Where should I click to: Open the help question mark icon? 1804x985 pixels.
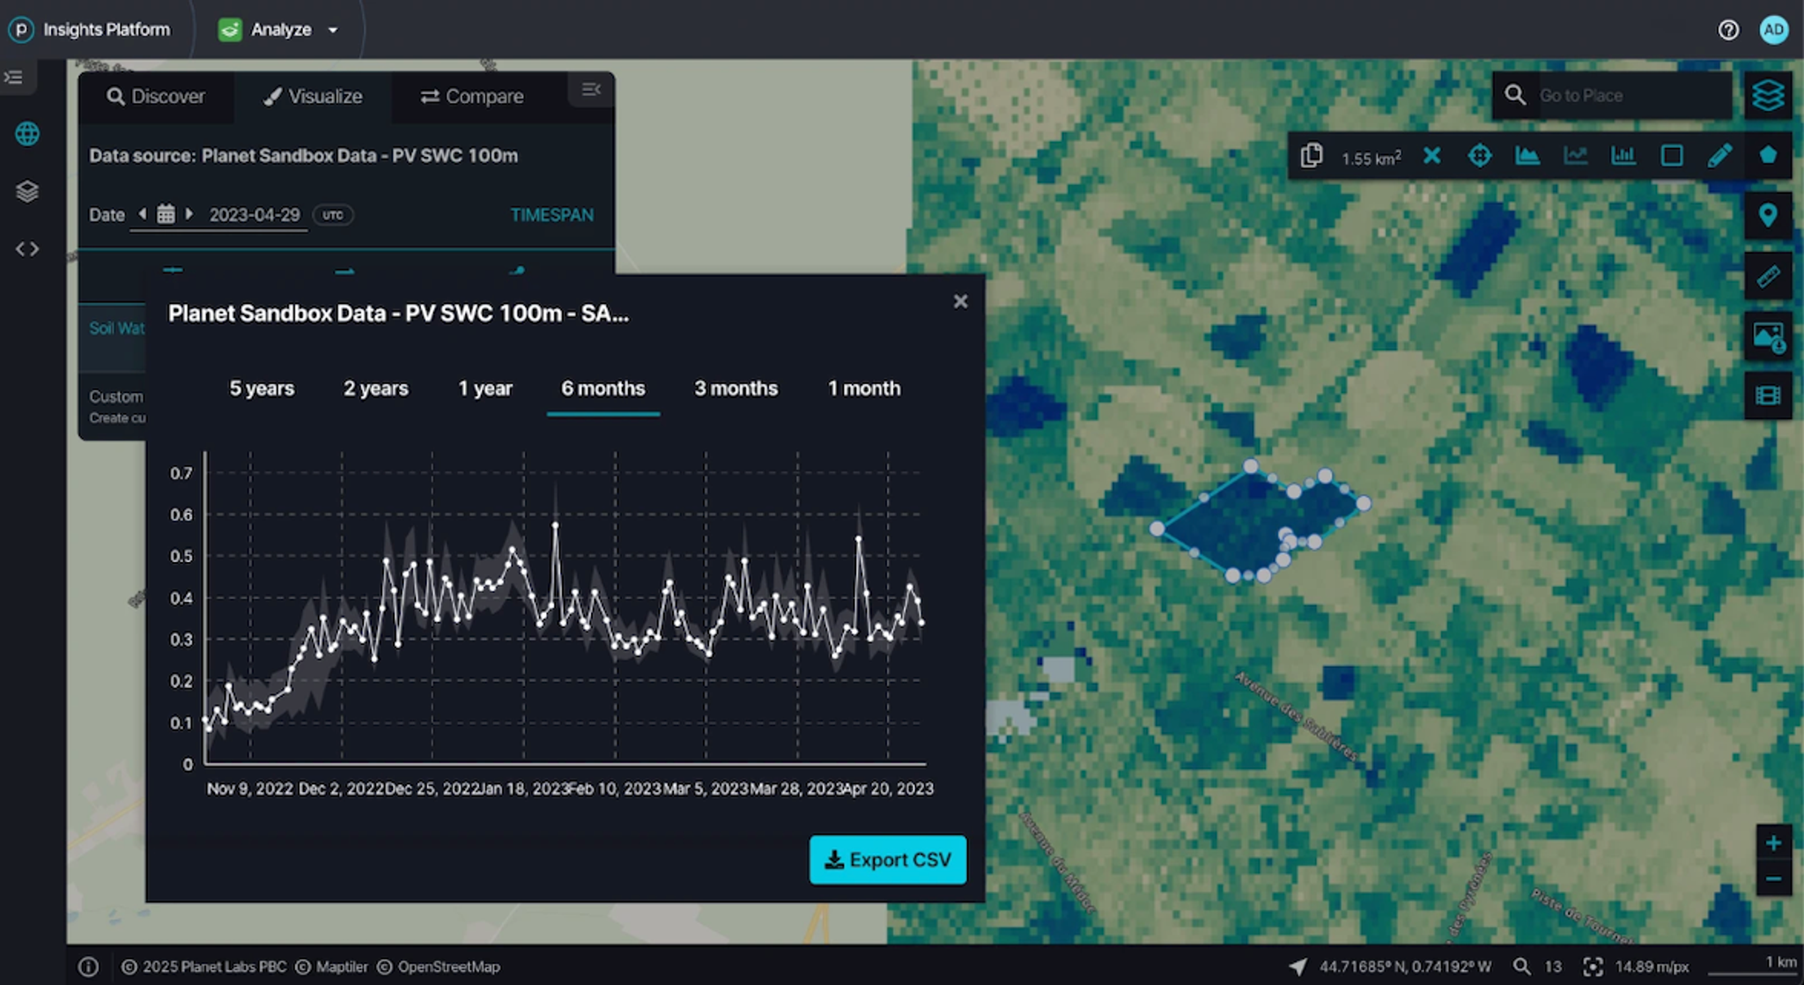click(x=1728, y=30)
